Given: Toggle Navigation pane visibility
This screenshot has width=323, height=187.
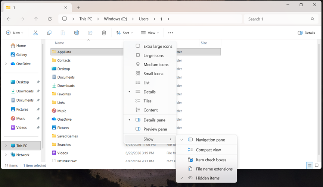Looking at the screenshot, I should point(206,140).
